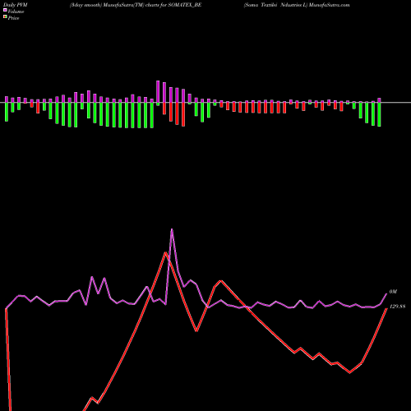Click the 'Daily PVM' title text
The image size is (411, 411).
click(16, 5)
